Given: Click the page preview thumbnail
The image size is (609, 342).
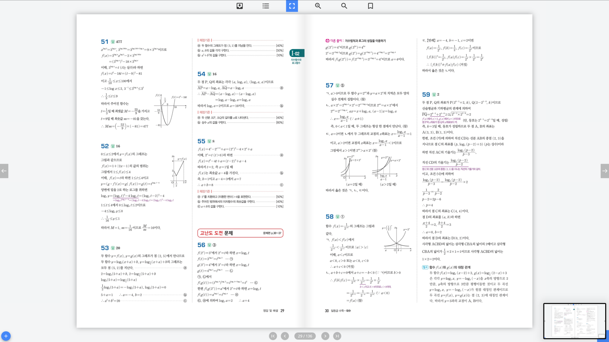Looking at the screenshot, I should tap(574, 321).
